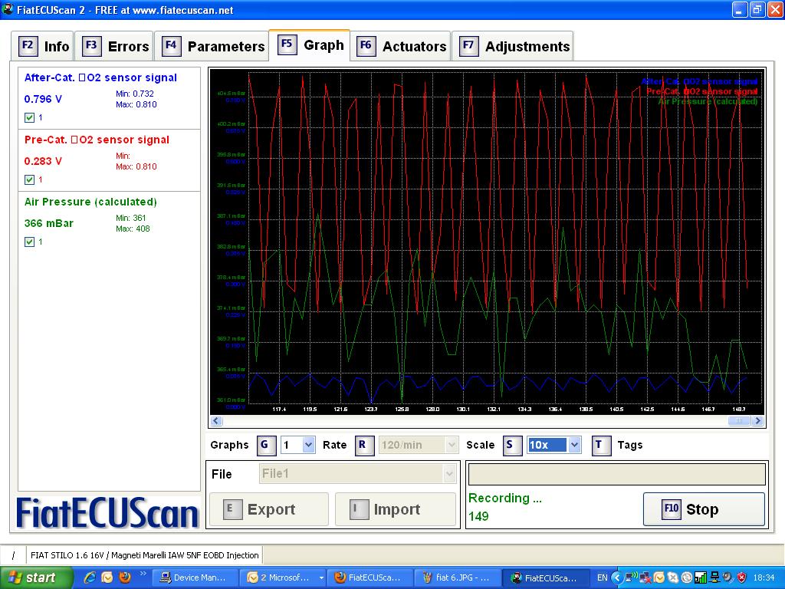Open the Info tab
785x589 pixels.
pyautogui.click(x=43, y=46)
